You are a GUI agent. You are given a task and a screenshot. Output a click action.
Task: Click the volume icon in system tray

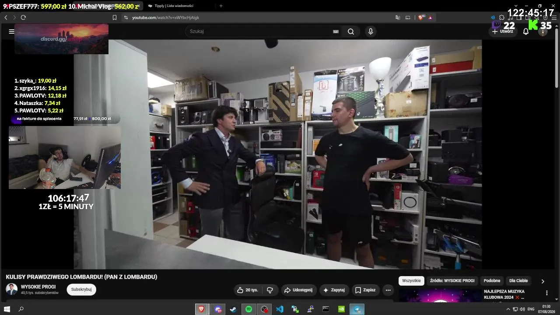tap(522, 309)
